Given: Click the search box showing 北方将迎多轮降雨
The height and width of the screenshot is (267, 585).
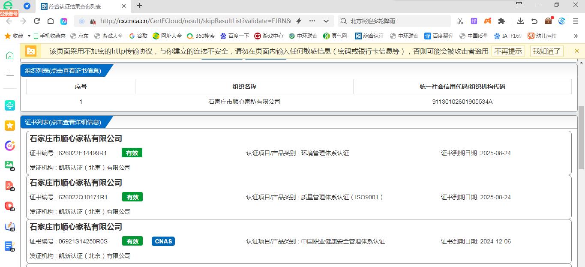Looking at the screenshot, I should (394, 21).
